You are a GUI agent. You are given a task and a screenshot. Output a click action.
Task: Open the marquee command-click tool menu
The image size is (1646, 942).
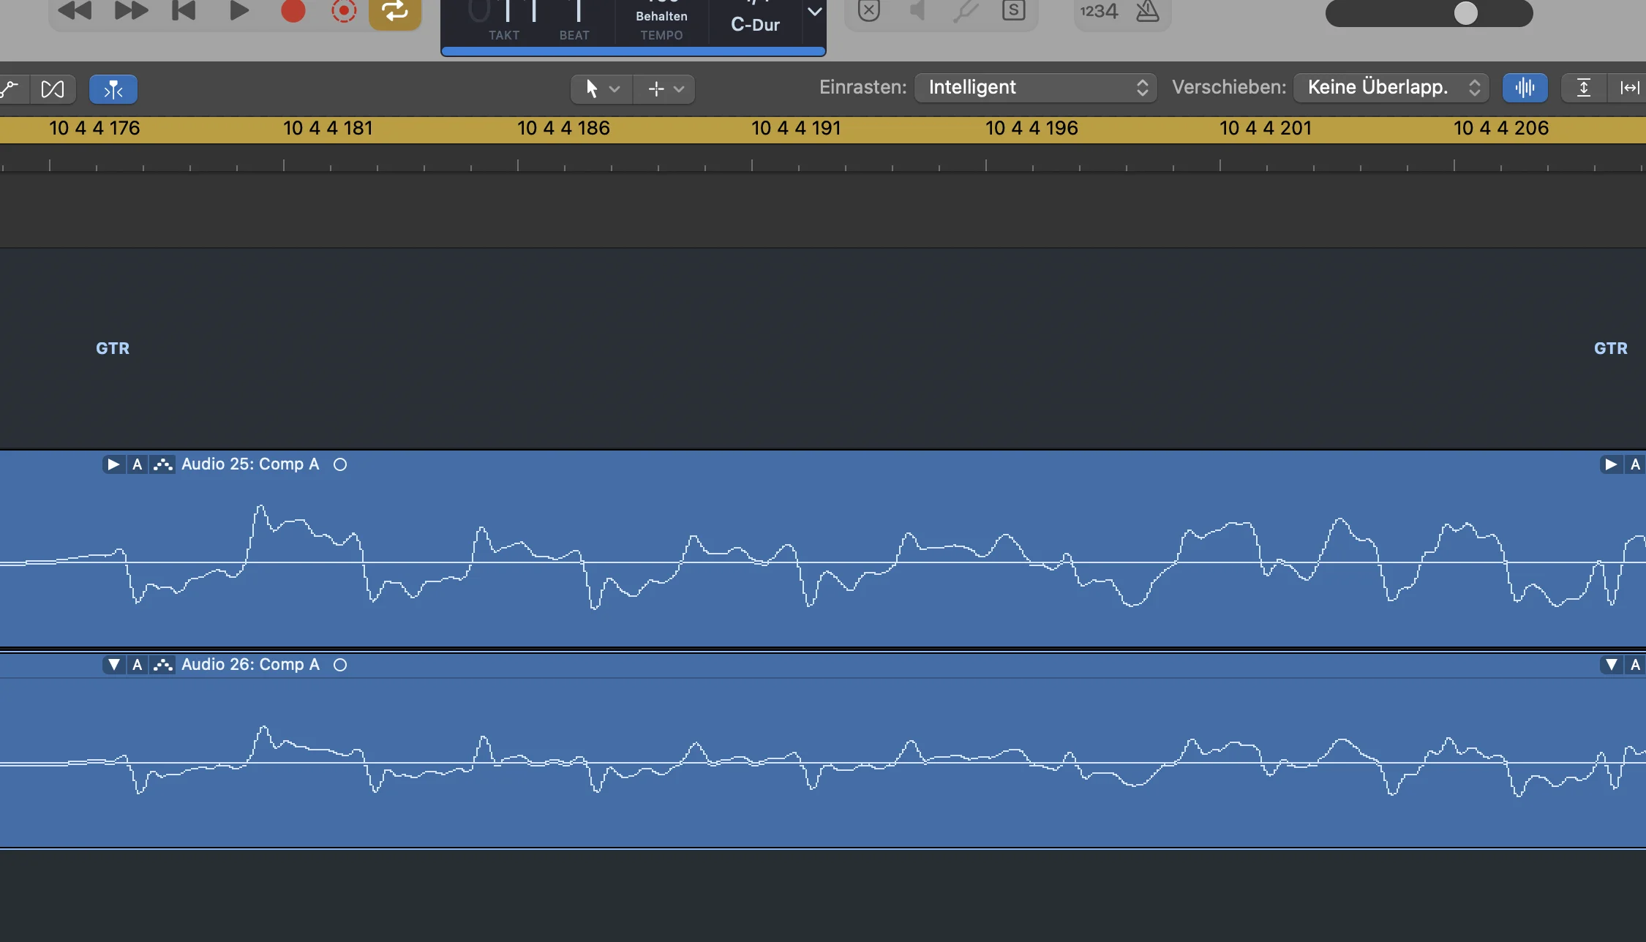point(664,88)
